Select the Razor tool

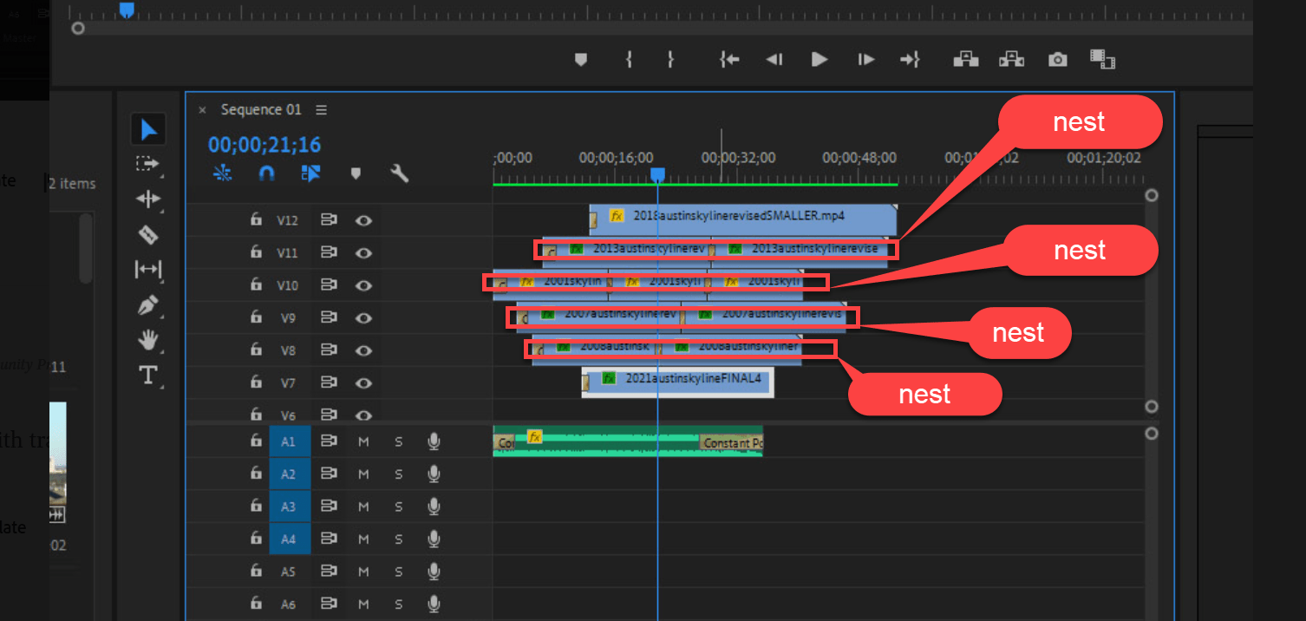[147, 234]
